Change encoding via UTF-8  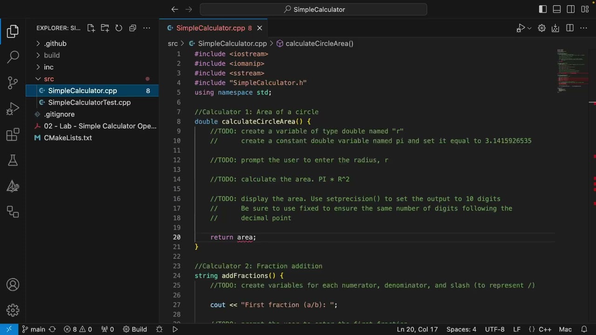point(494,329)
